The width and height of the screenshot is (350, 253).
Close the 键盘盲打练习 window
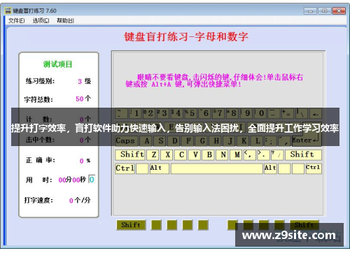[x=339, y=10]
